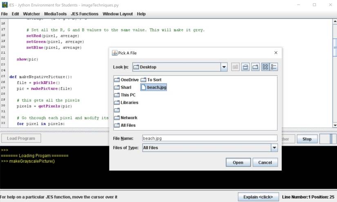Click the setRed(pixel, average) line
Viewport: 337px width, 202px height.
[x=53, y=36]
